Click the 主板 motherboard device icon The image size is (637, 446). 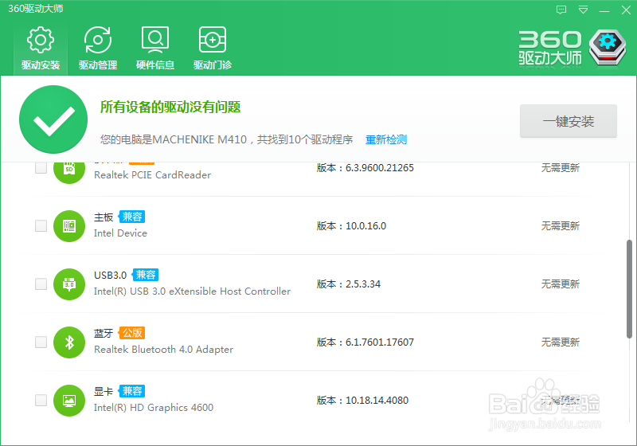point(69,226)
